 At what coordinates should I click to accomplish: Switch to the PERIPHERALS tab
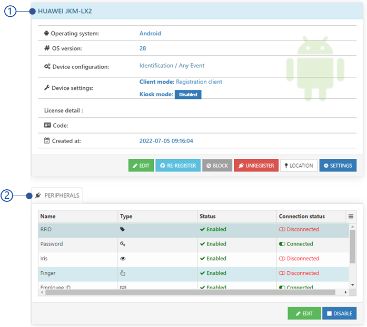click(x=57, y=196)
